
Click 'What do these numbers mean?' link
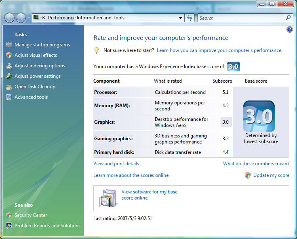coord(256,164)
